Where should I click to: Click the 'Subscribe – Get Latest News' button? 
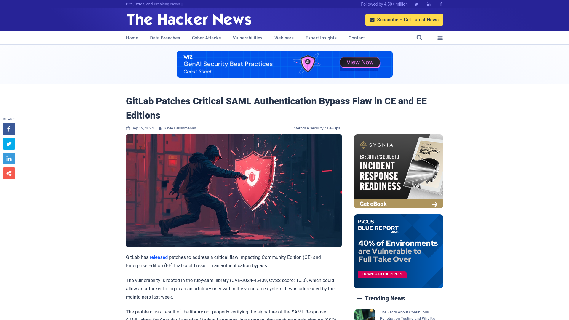pos(404,20)
